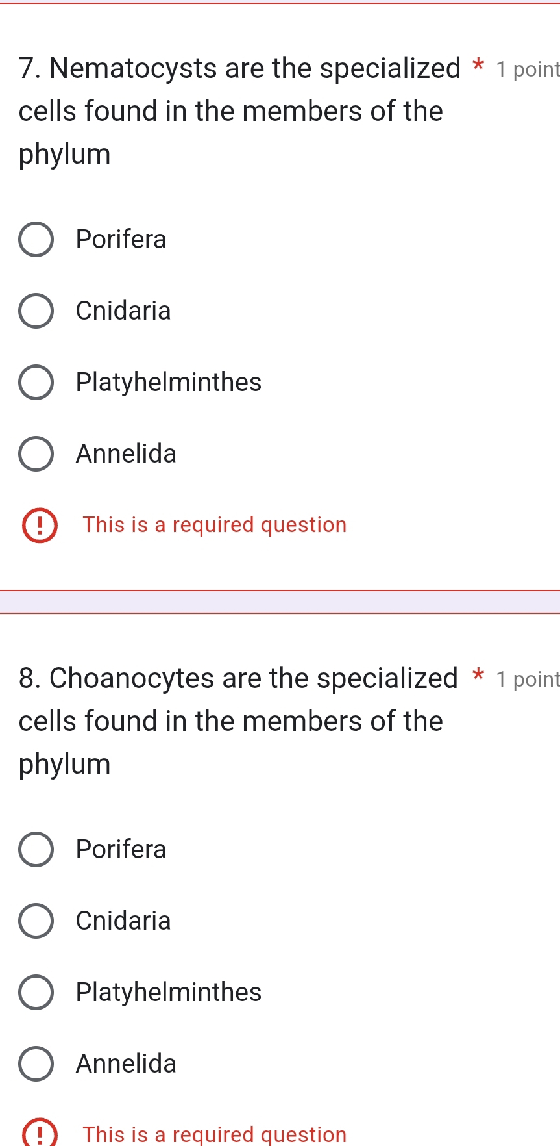Click 'This is a required question' under question 7
The height and width of the screenshot is (1146, 560).
pyautogui.click(x=215, y=525)
